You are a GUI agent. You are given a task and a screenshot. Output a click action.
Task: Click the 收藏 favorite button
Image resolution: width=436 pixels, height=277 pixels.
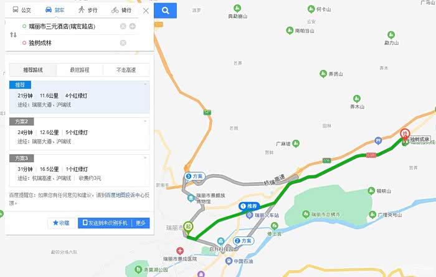(x=61, y=223)
